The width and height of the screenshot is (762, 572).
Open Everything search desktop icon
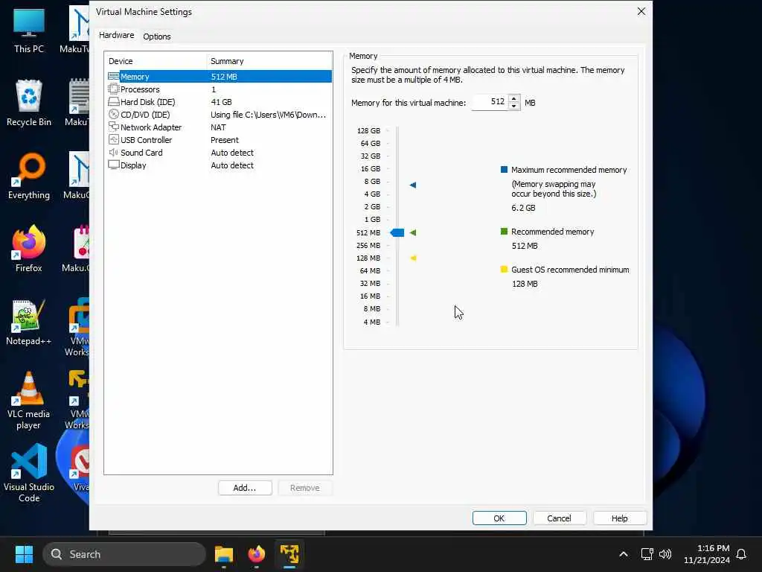coord(29,176)
